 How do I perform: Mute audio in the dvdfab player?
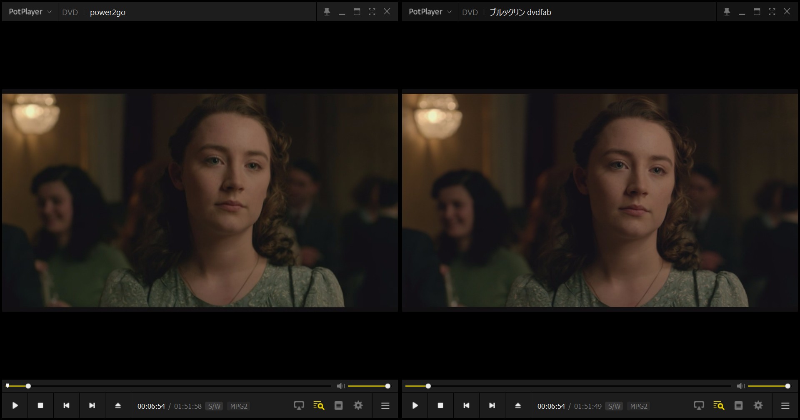[740, 386]
